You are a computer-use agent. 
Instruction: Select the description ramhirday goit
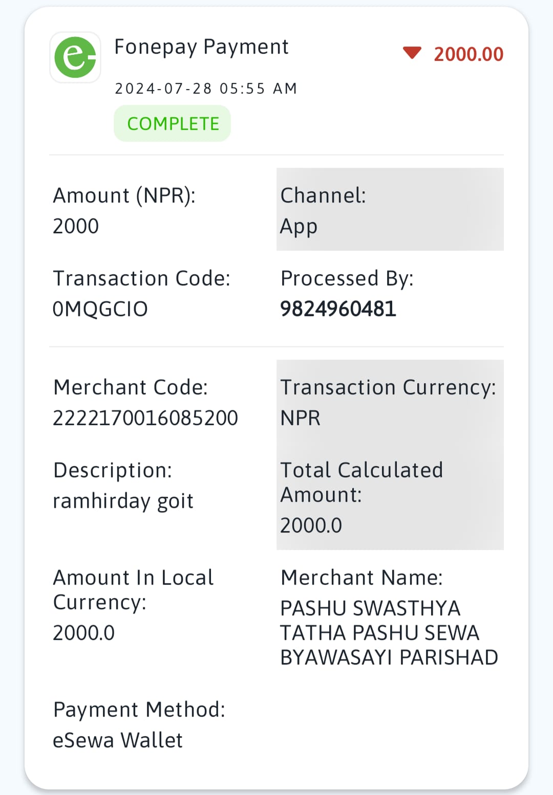123,501
